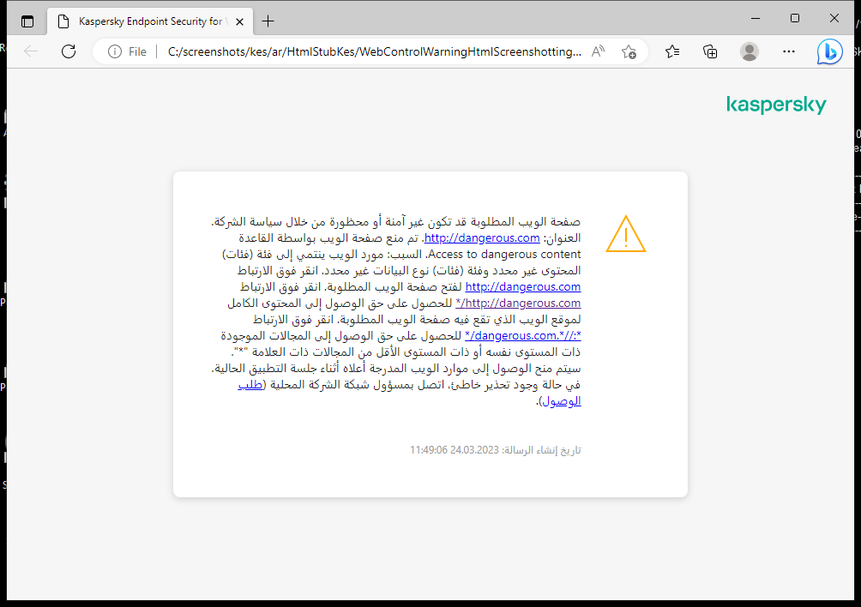Image resolution: width=861 pixels, height=607 pixels.
Task: Open the Settings and more menu
Action: pyautogui.click(x=788, y=51)
